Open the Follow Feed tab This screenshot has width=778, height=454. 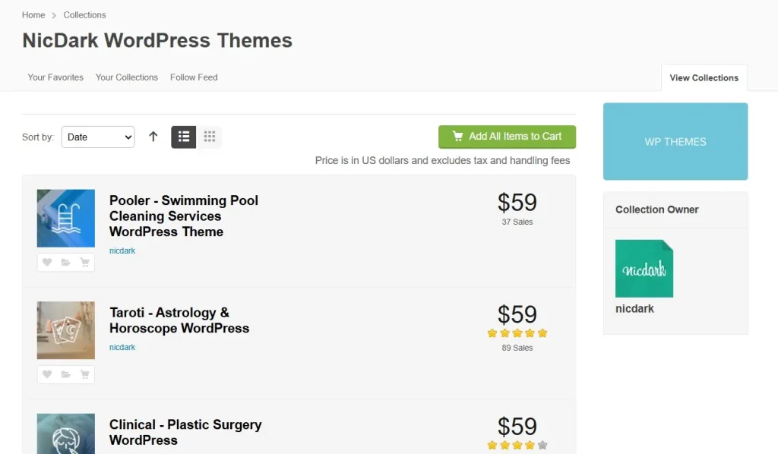(x=194, y=77)
